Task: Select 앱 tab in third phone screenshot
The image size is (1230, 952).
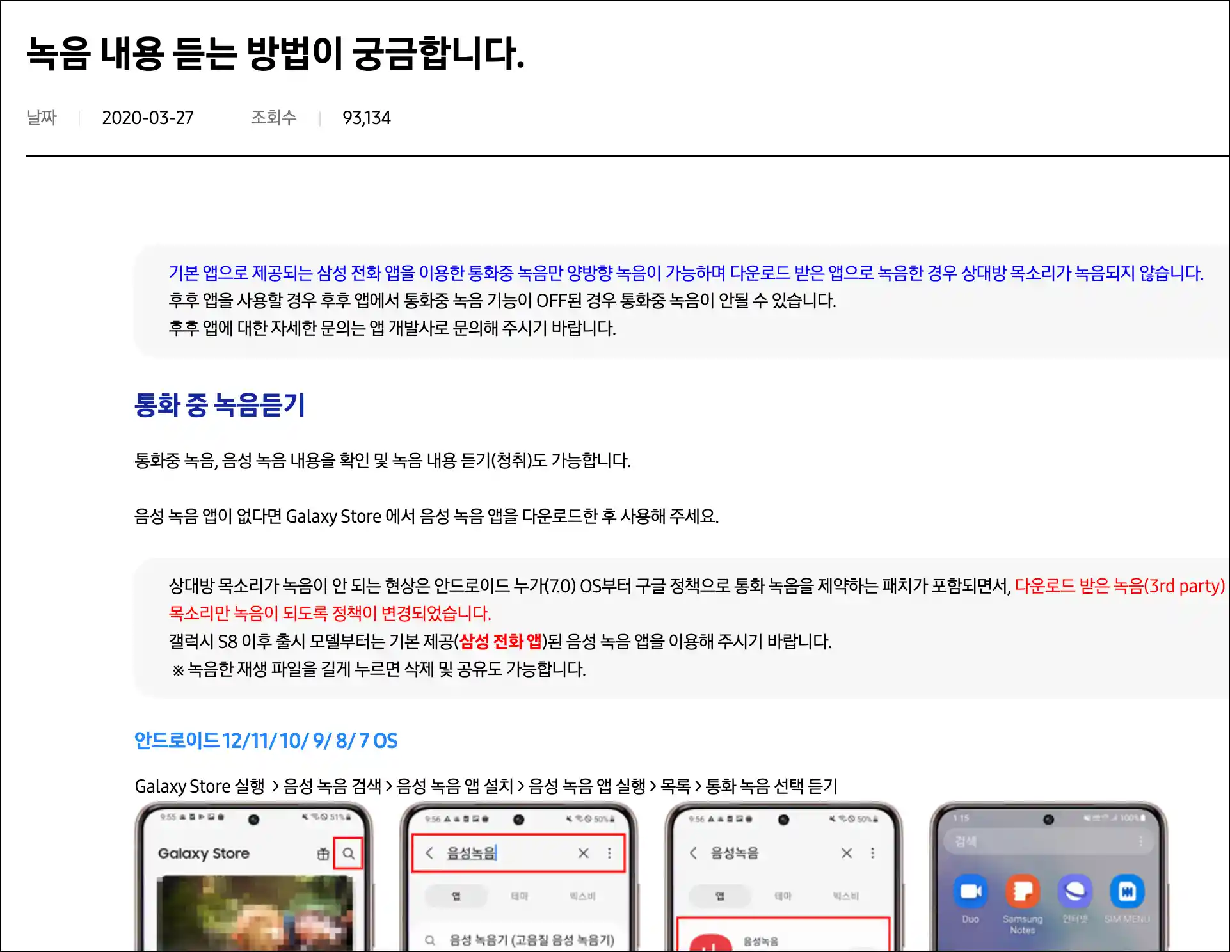Action: [720, 896]
